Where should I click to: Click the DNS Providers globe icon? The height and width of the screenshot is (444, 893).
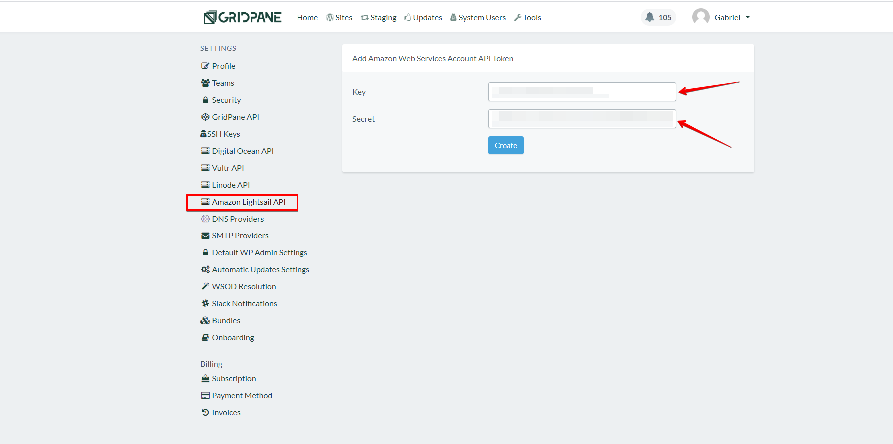(205, 219)
